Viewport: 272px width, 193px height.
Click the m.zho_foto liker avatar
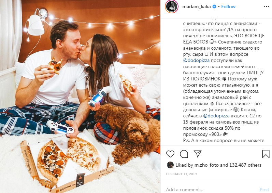170,165
